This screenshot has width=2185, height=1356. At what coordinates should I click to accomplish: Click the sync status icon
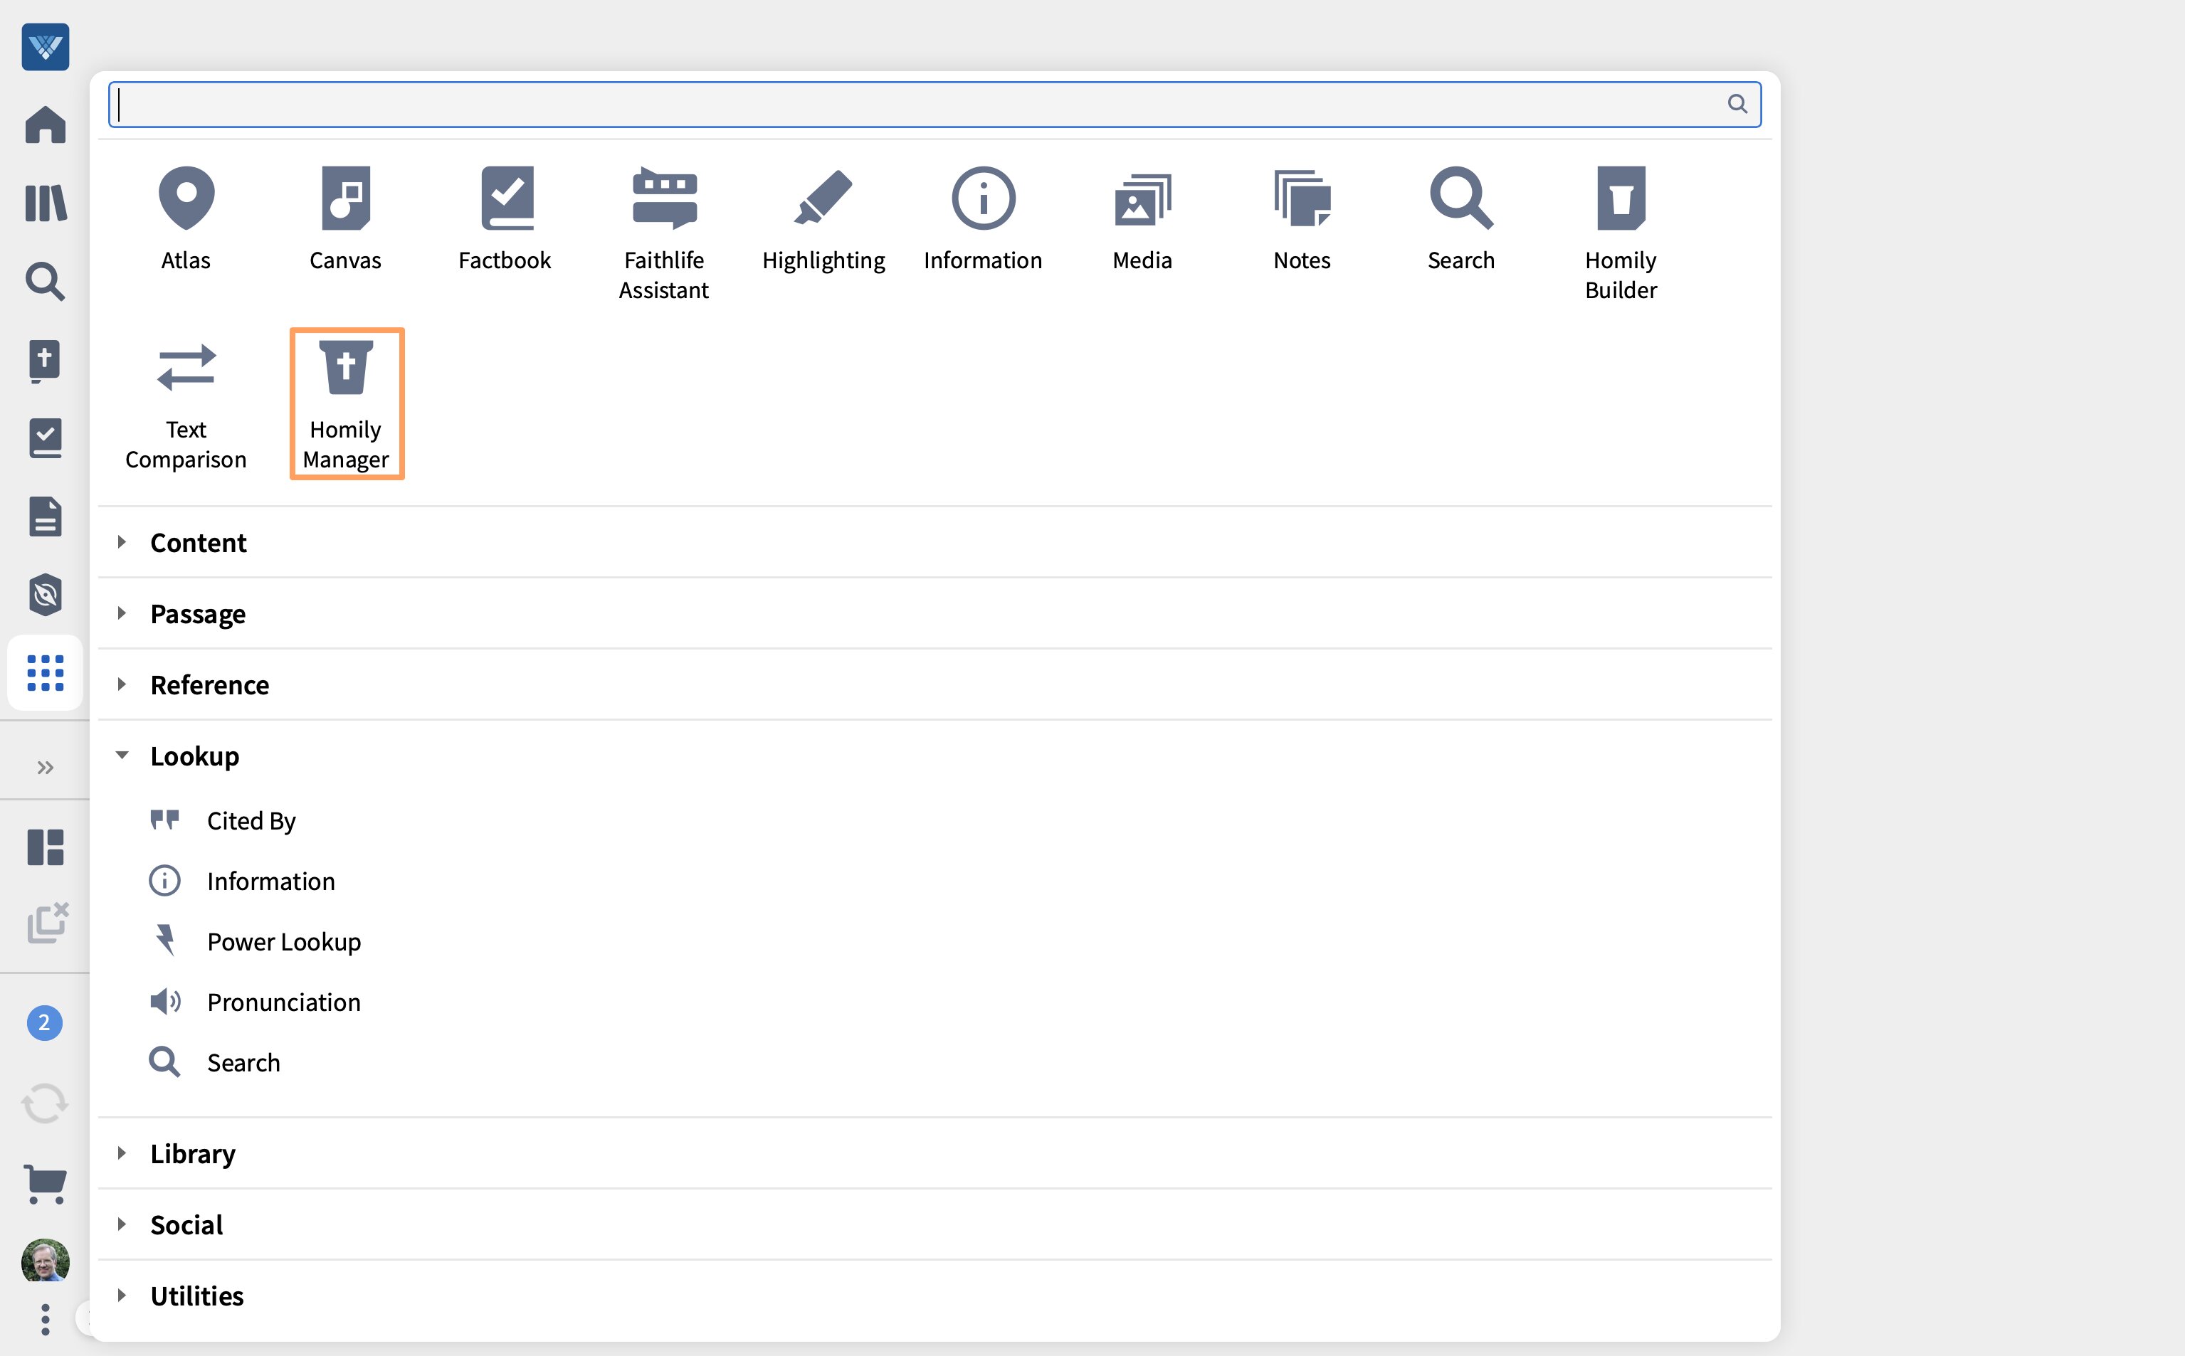[x=45, y=1103]
